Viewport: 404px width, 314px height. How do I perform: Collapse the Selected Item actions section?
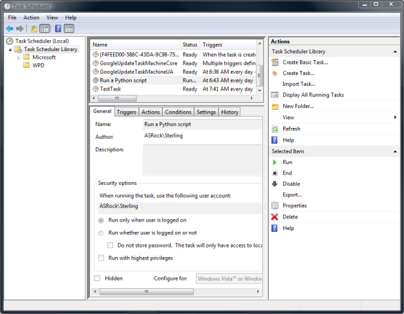click(x=395, y=151)
